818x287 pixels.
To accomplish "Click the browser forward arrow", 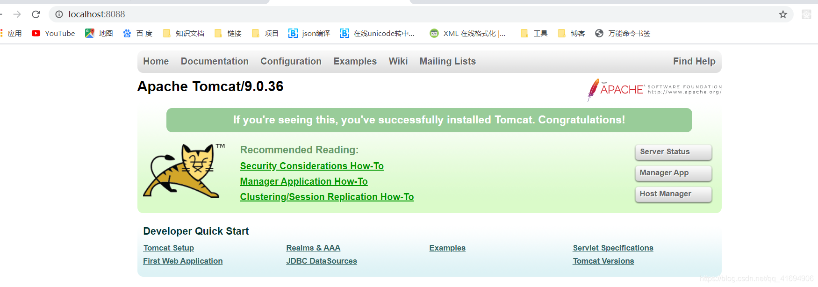I will click(17, 14).
